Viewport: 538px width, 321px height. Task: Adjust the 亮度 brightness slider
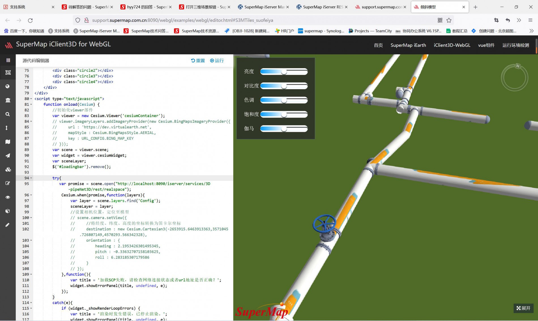coord(284,72)
